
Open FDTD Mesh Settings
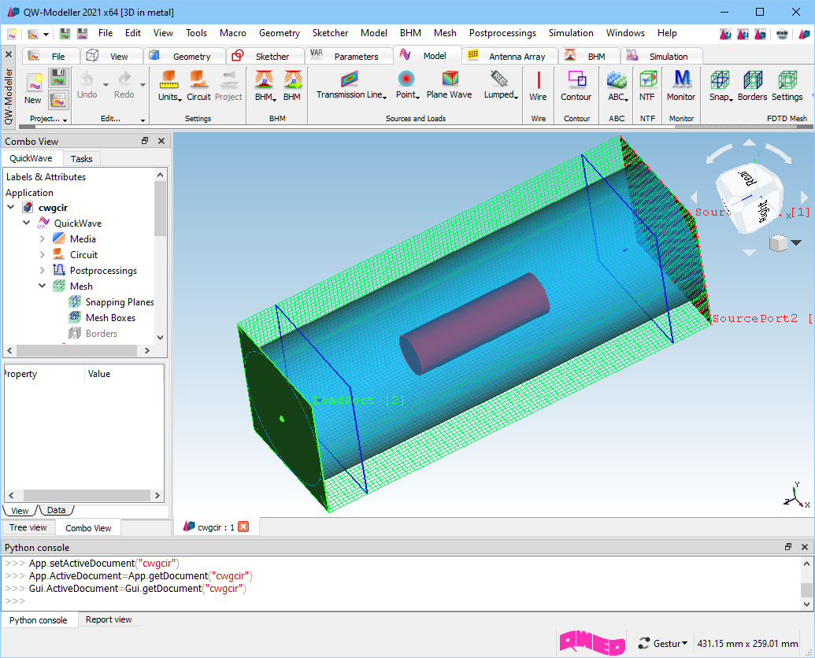coord(787,87)
